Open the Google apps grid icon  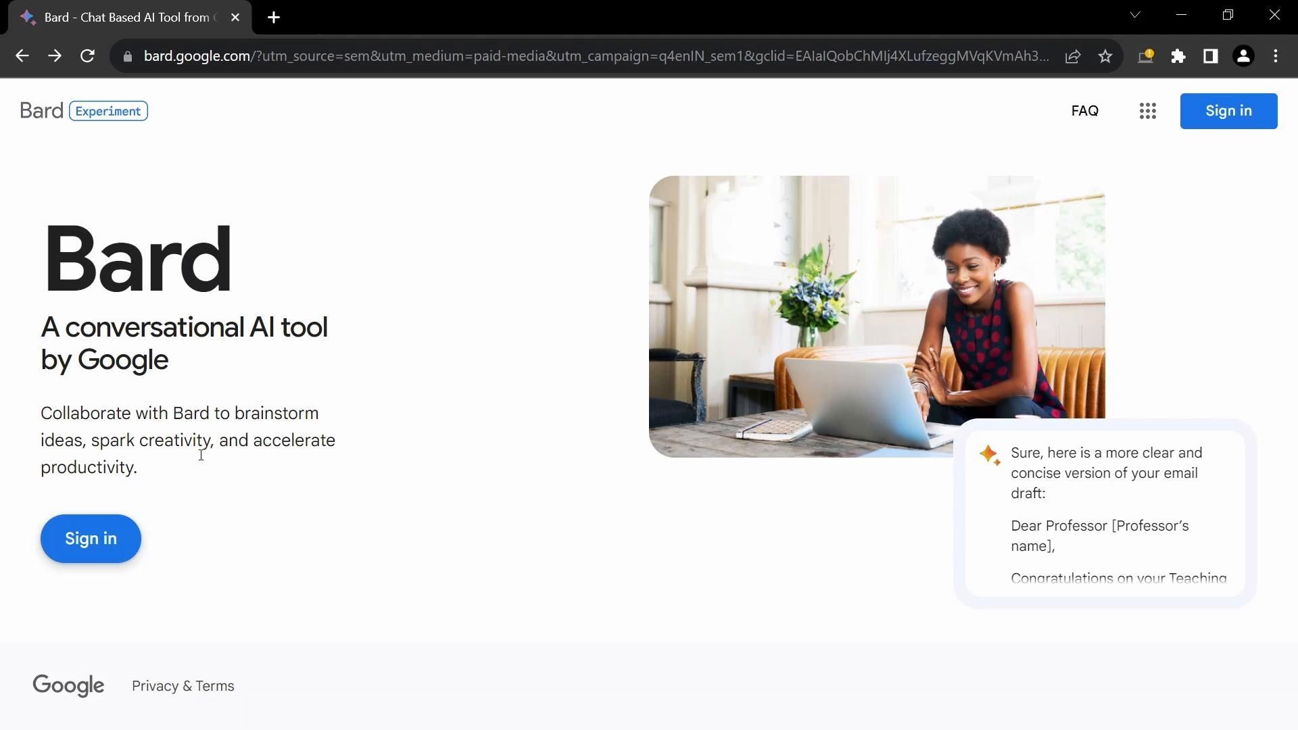tap(1147, 111)
